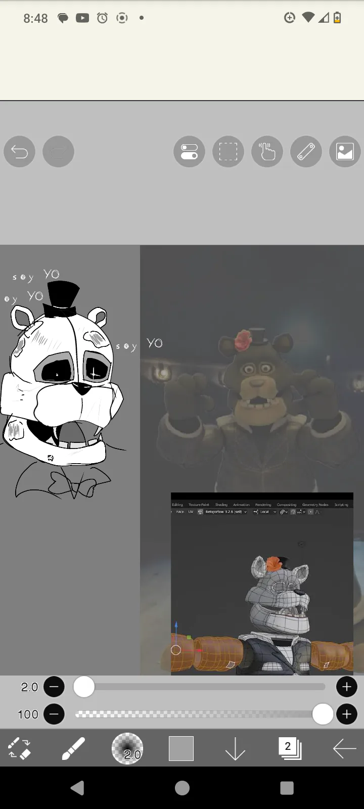Open the ruler tool

coord(306,151)
